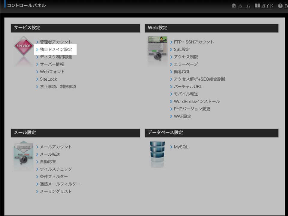This screenshot has width=288, height=216.
Task: Open ディスク利用容量 page
Action: [56, 57]
